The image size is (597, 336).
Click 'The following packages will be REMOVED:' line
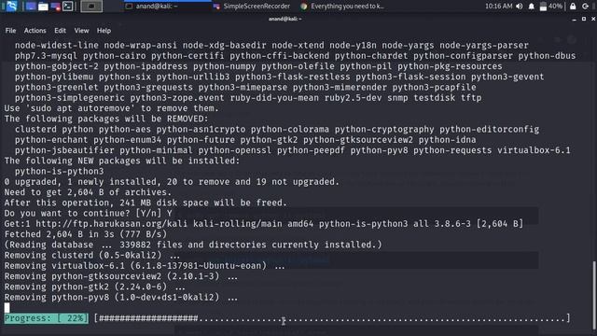point(106,119)
